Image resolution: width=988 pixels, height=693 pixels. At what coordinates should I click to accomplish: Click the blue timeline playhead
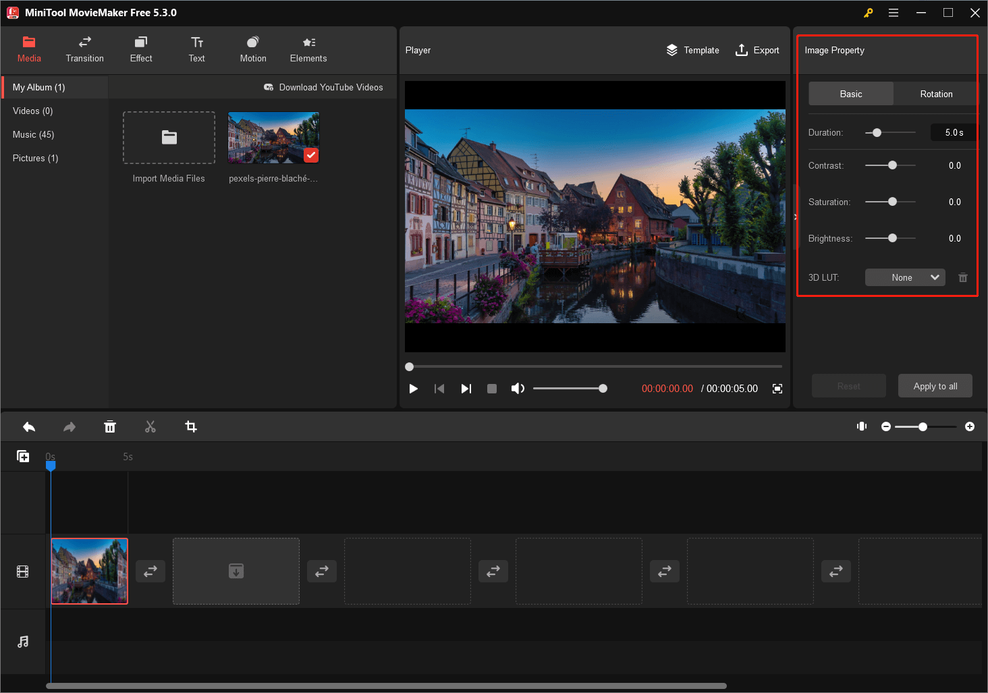pos(51,465)
